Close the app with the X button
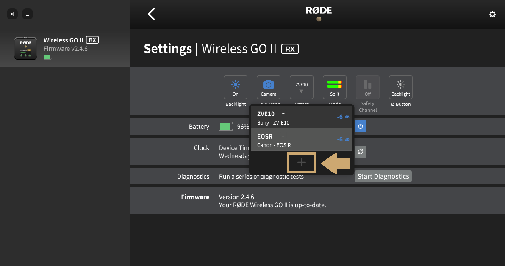This screenshot has width=505, height=266. [x=12, y=14]
